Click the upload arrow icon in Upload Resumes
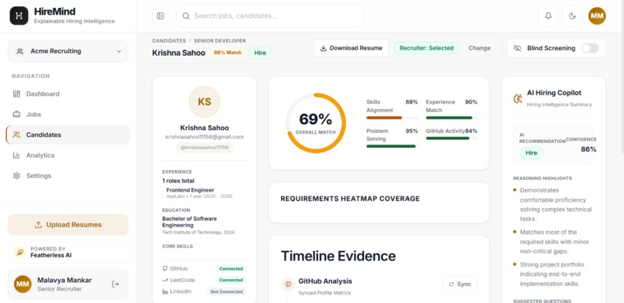The width and height of the screenshot is (624, 303). tap(38, 225)
